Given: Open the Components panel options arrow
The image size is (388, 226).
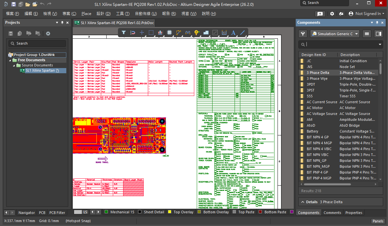Looking at the screenshot, I should pyautogui.click(x=372, y=22).
